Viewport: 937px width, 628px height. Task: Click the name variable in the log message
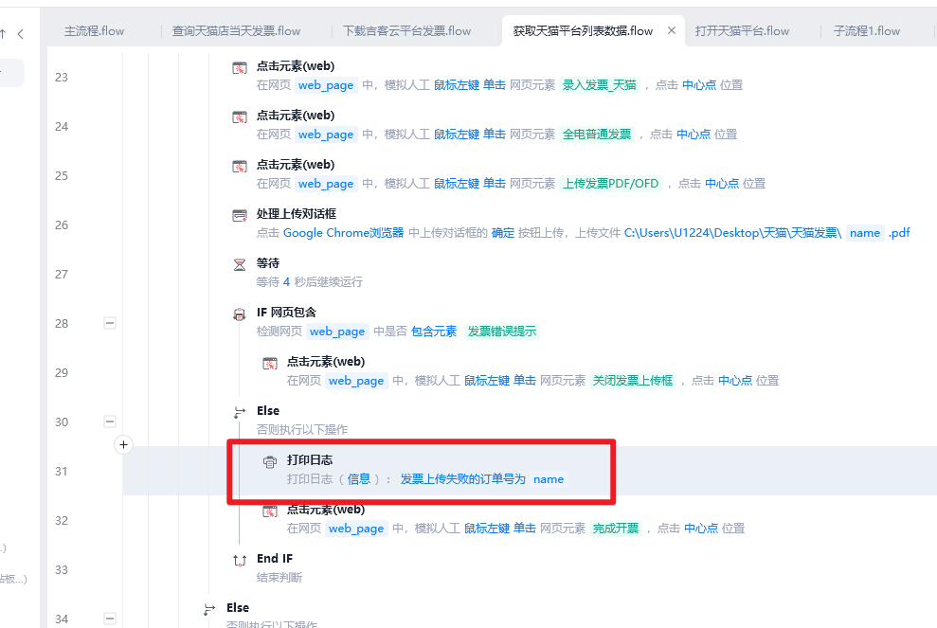click(549, 479)
